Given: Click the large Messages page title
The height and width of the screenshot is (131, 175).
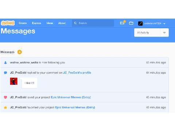Looking at the screenshot, I should click(x=18, y=31).
